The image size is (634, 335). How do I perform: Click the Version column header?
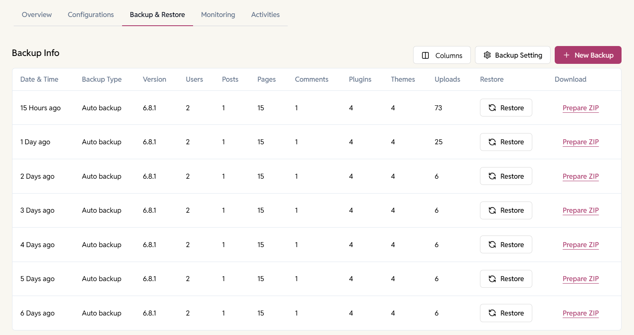(x=154, y=79)
